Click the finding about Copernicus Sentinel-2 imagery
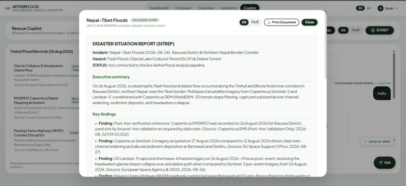This screenshot has width=406, height=186. (x=201, y=146)
